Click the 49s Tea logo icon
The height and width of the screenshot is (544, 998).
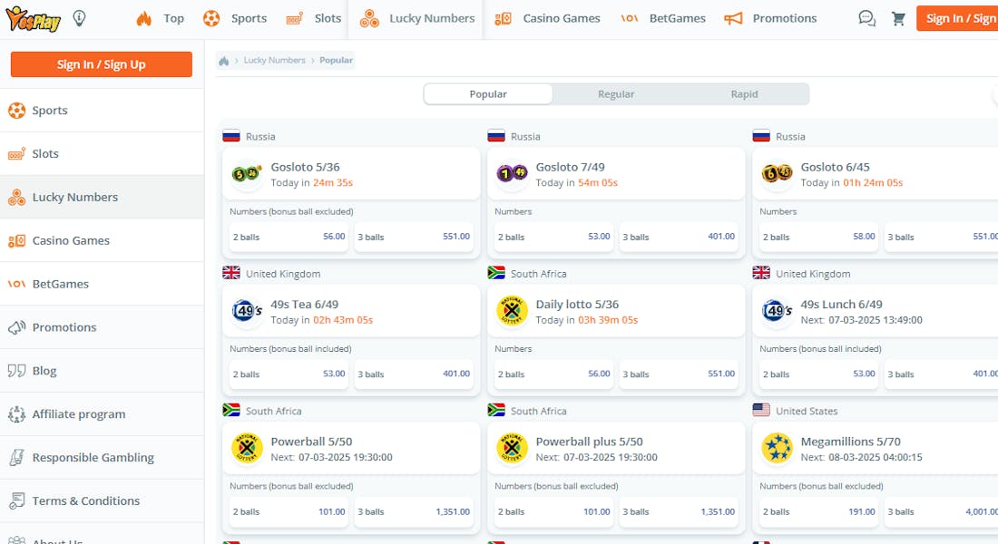coord(246,312)
